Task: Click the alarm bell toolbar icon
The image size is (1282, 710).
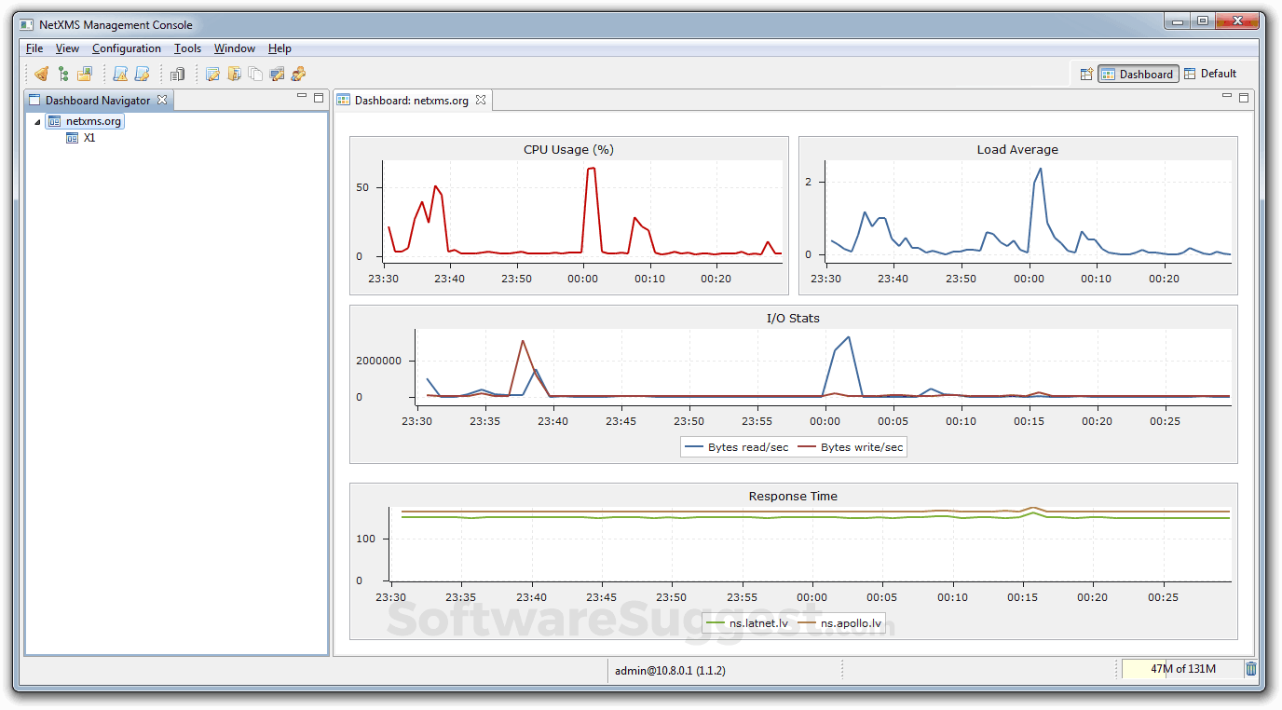Action: [41, 74]
